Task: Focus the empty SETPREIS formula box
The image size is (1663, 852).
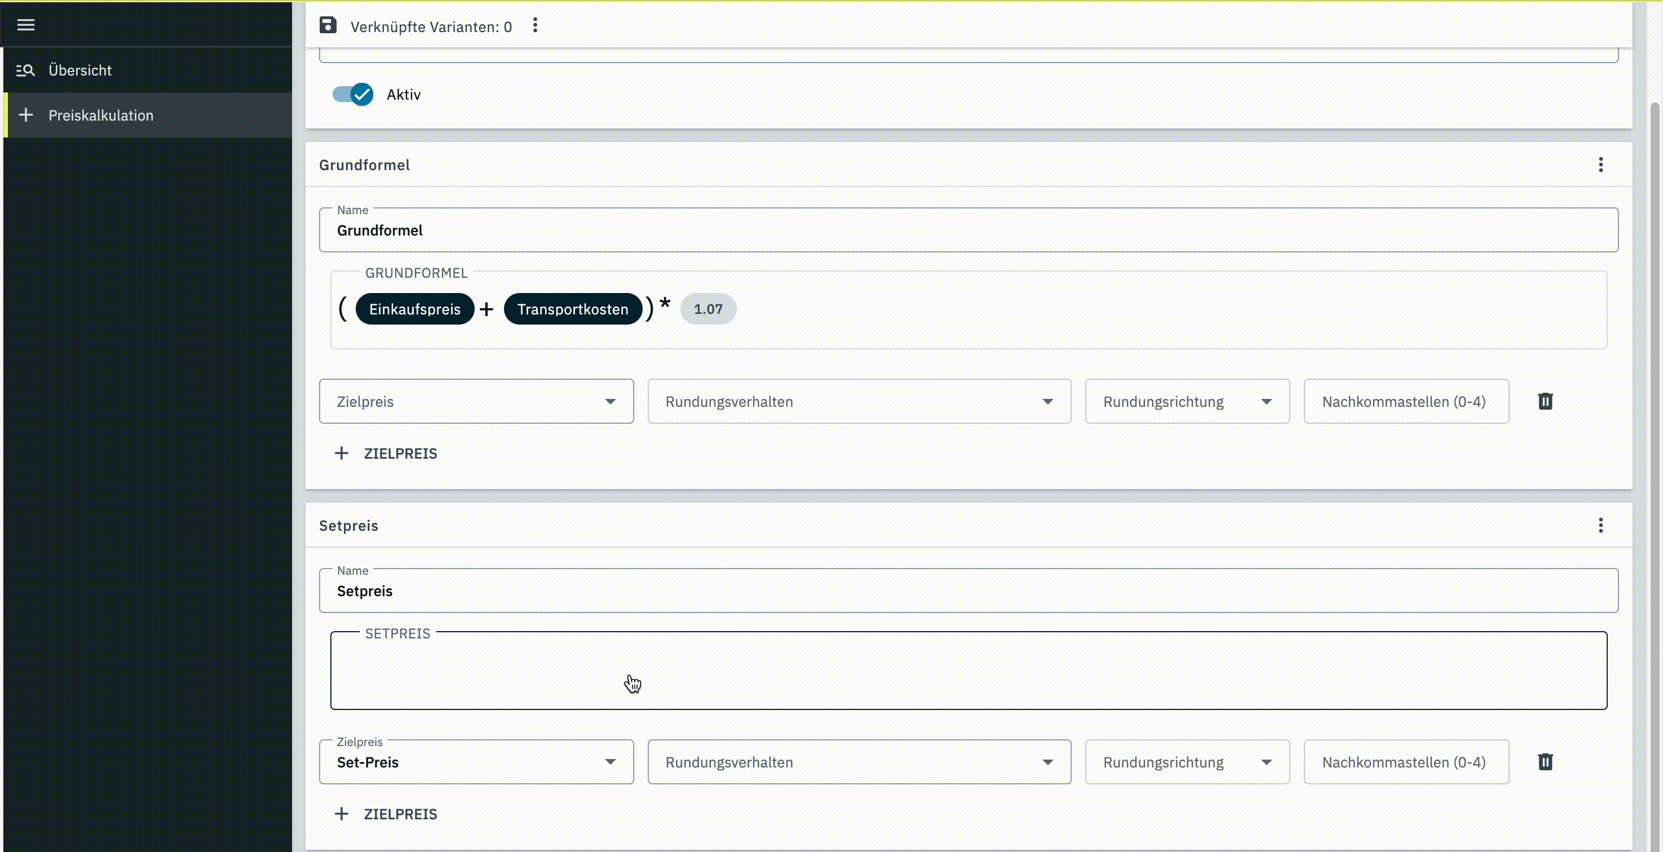Action: [x=968, y=671]
